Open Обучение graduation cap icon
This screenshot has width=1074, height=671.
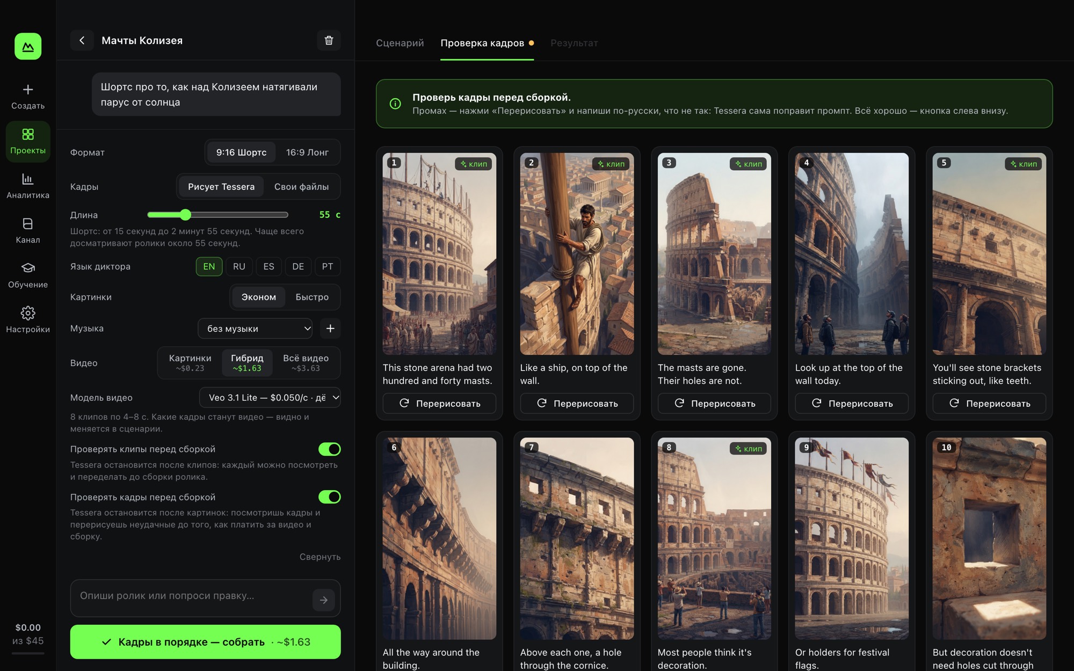point(28,268)
